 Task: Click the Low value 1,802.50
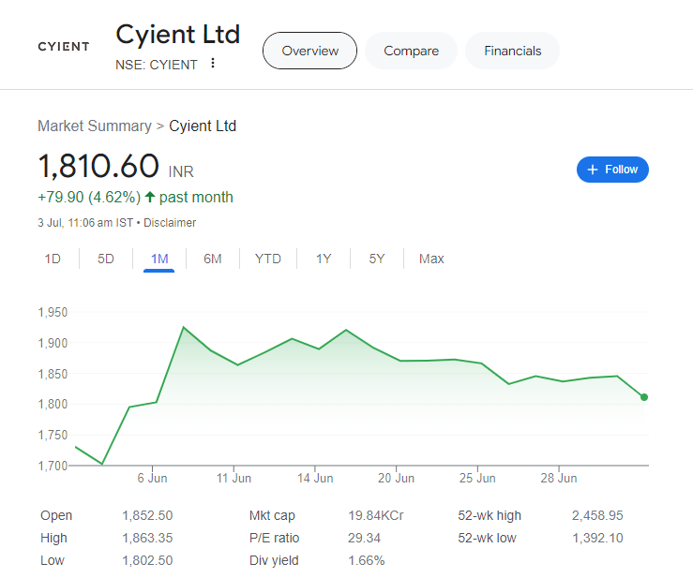click(147, 561)
